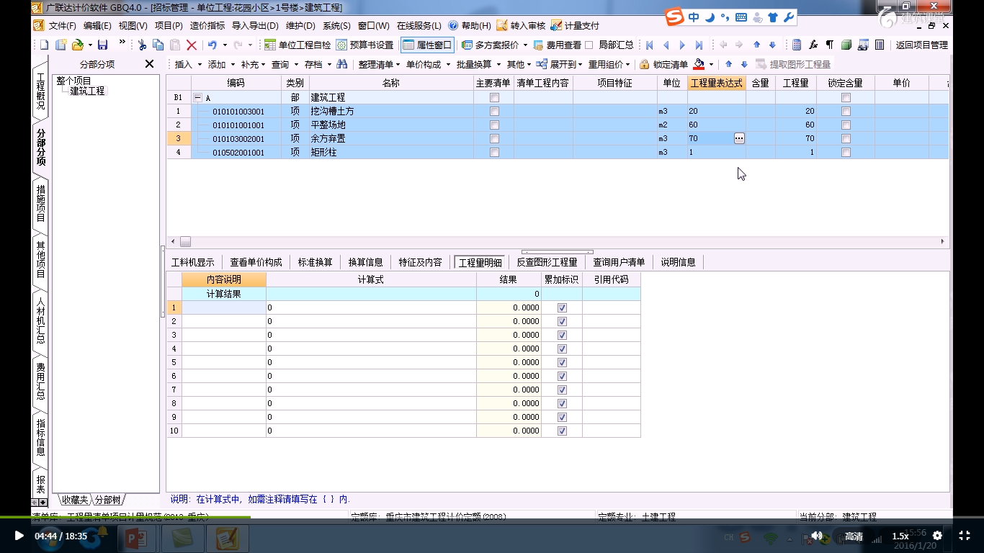Close the 分部分项 side panel

click(x=149, y=64)
